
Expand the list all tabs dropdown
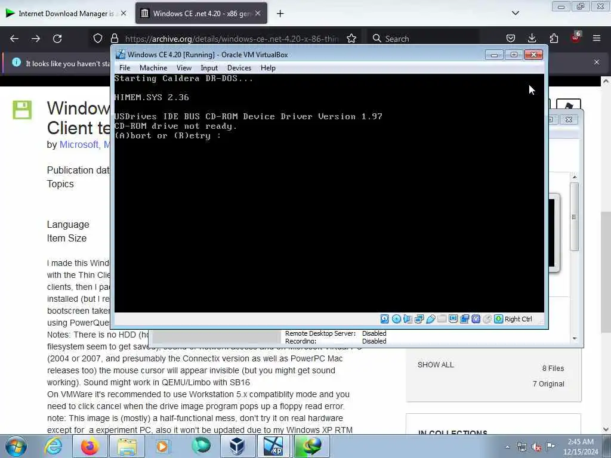click(x=515, y=13)
